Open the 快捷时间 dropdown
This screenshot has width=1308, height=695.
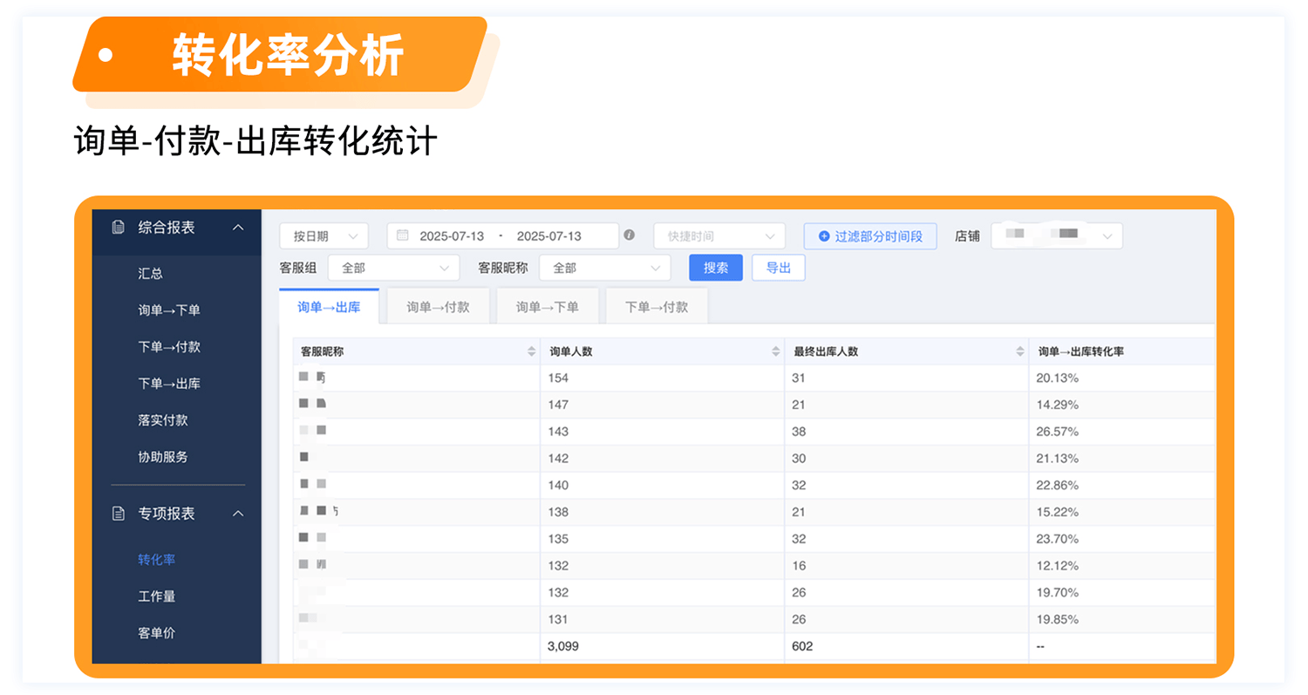(719, 236)
